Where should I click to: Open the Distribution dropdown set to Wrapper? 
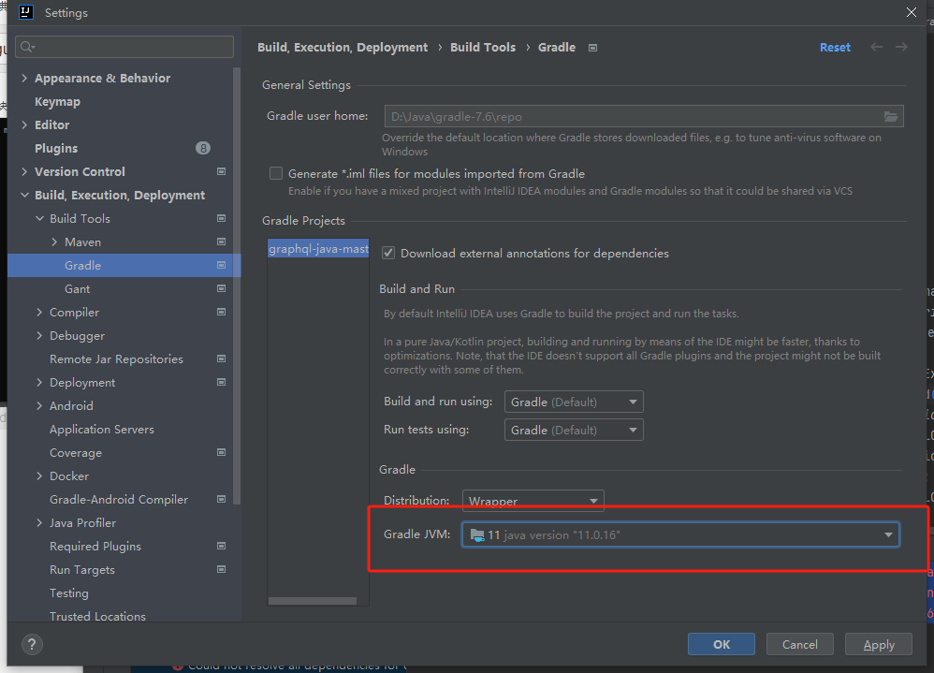tap(532, 500)
